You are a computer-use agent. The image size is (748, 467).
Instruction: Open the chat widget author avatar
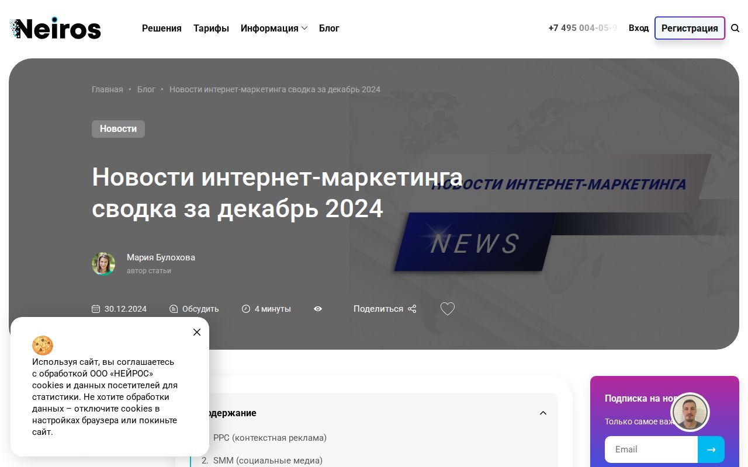[690, 412]
